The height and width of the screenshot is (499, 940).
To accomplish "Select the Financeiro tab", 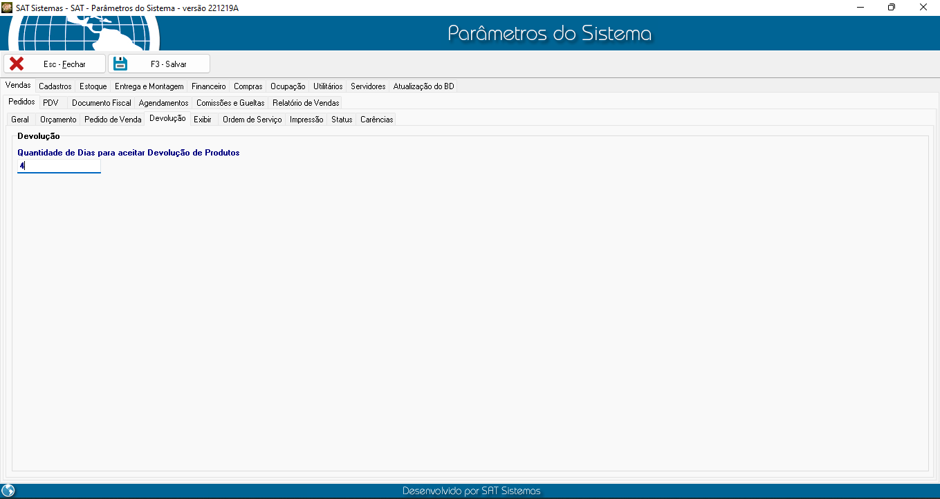I will coord(208,86).
